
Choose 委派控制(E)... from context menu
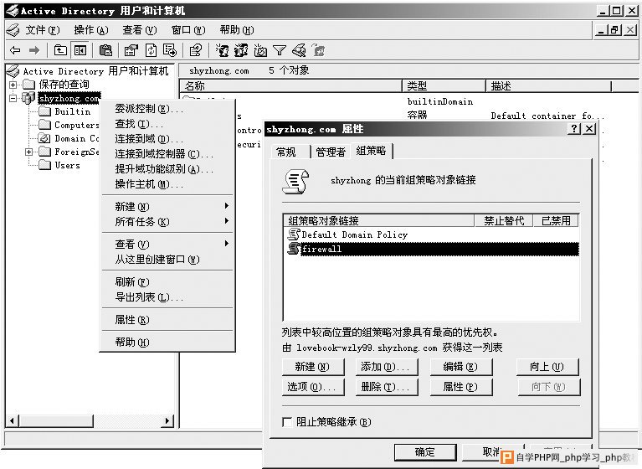point(167,109)
